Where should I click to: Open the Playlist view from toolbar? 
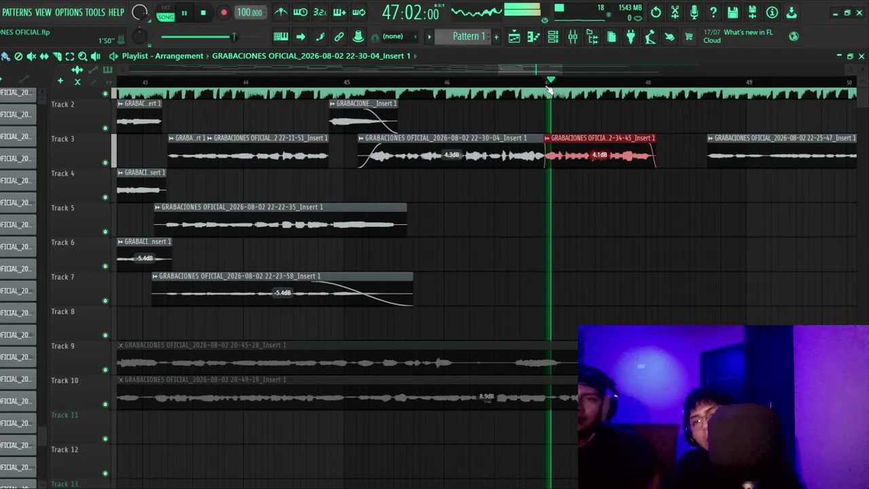pos(515,37)
